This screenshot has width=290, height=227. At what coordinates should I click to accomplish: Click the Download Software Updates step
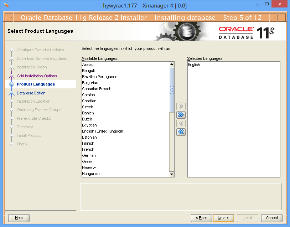coord(42,58)
